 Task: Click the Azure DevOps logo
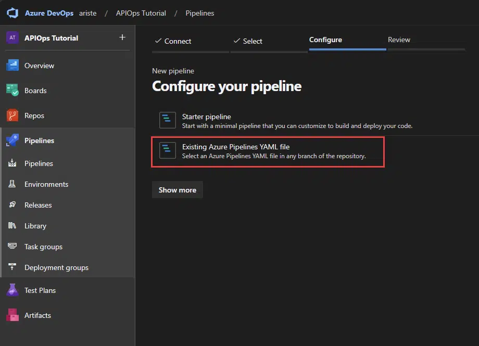coord(11,12)
